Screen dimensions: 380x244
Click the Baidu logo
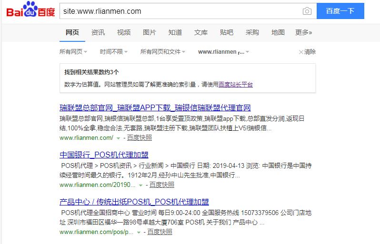[30, 10]
